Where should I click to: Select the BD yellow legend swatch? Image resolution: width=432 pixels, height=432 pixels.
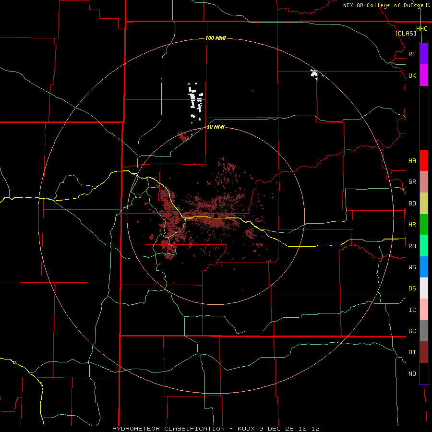[x=424, y=204]
